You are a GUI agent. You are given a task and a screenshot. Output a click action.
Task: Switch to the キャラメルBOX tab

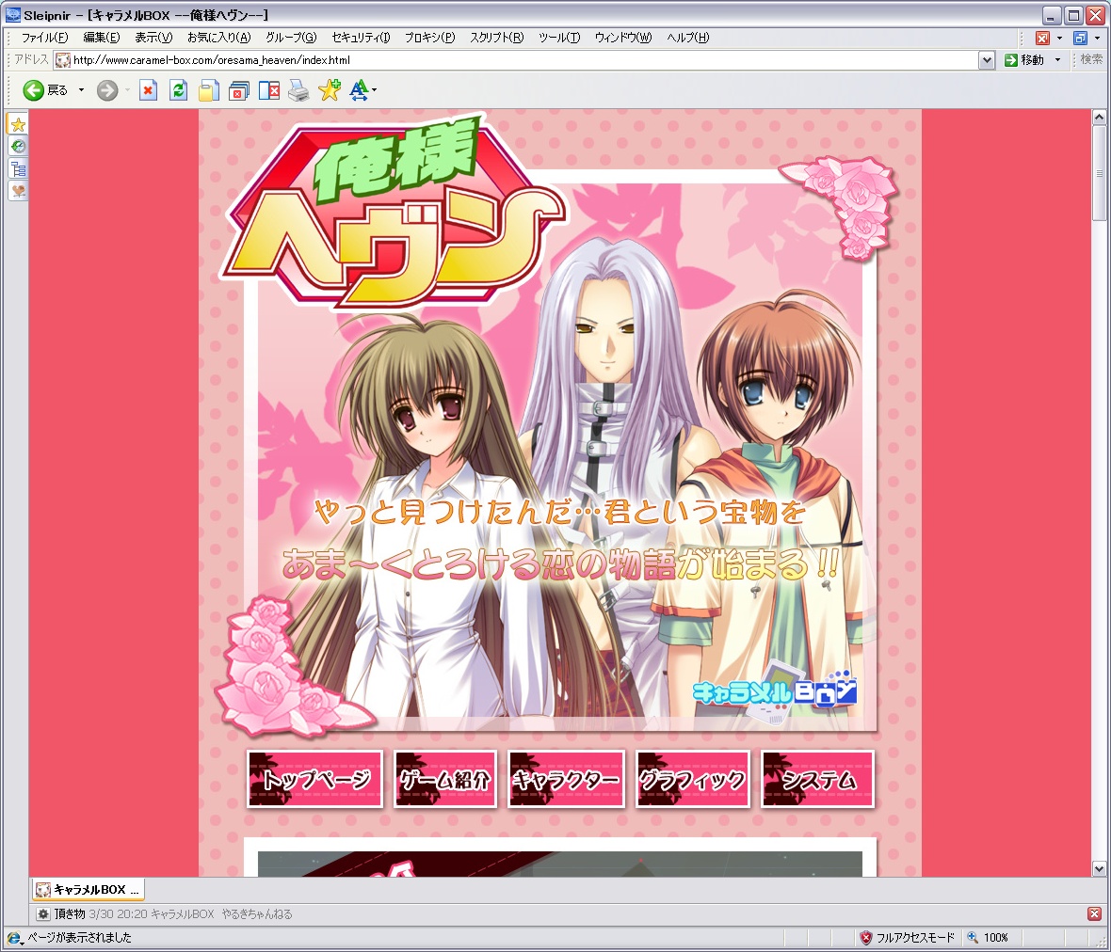click(x=88, y=890)
